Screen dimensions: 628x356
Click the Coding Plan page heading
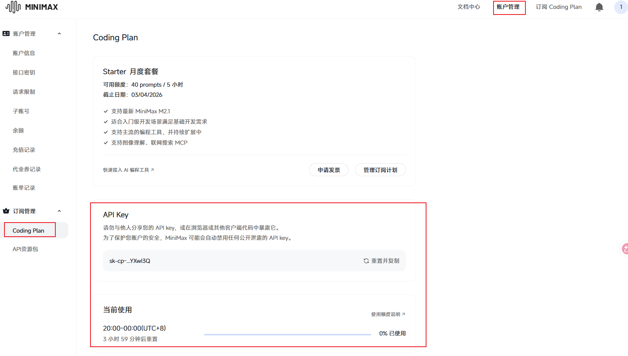coord(116,37)
